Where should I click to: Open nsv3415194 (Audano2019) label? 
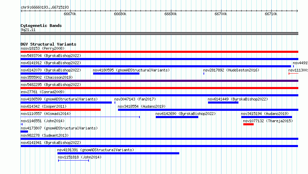point(265,114)
